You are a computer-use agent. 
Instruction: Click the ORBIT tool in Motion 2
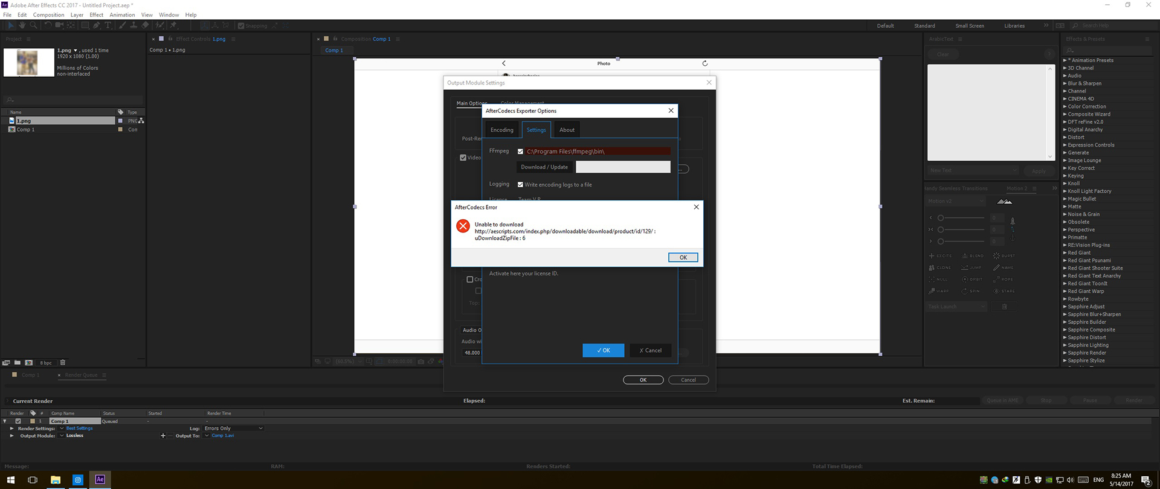point(971,280)
